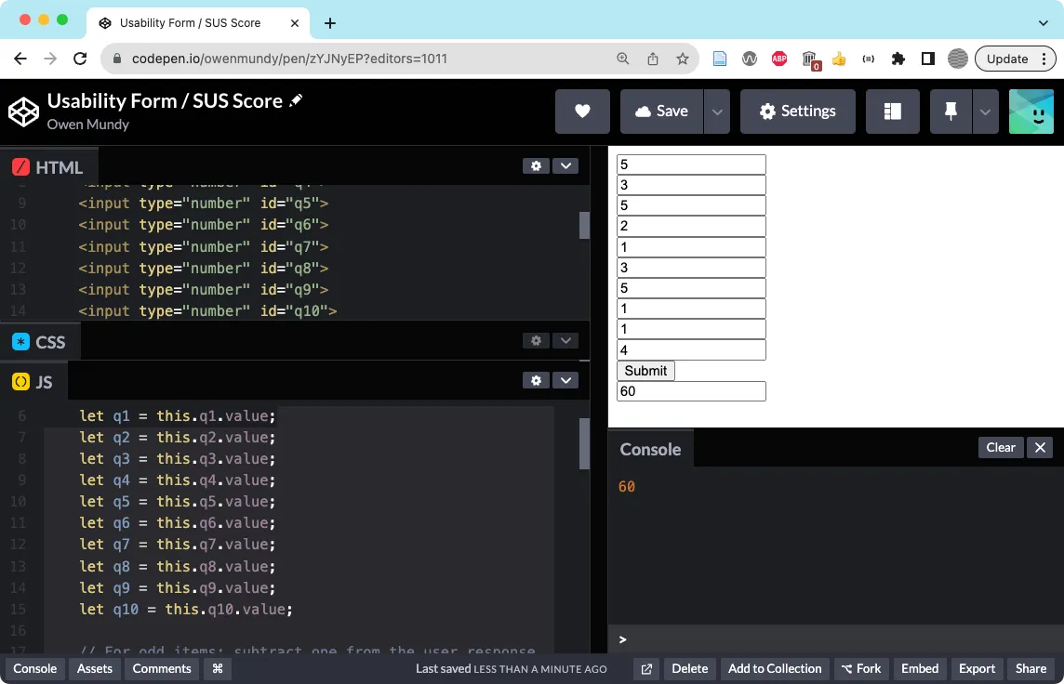Click the heart icon to love pen
This screenshot has width=1064, height=684.
[582, 112]
